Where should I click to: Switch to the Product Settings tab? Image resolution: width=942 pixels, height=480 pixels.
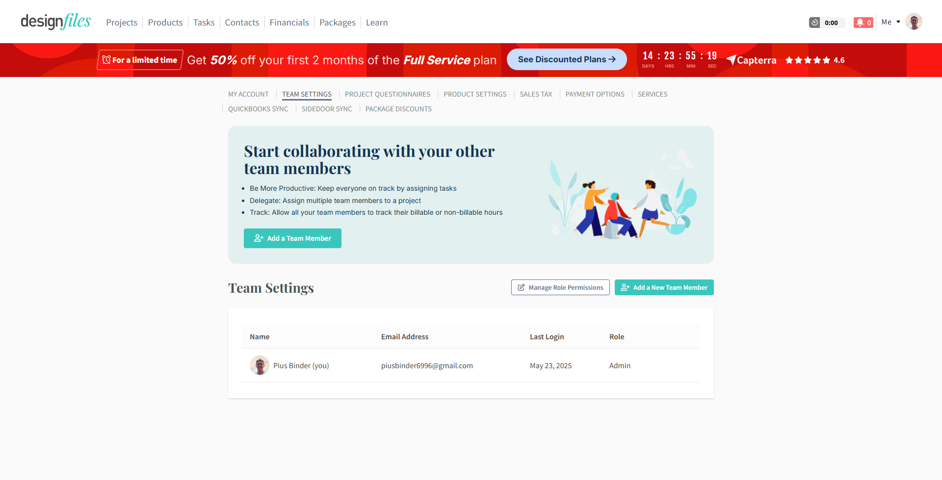tap(475, 94)
